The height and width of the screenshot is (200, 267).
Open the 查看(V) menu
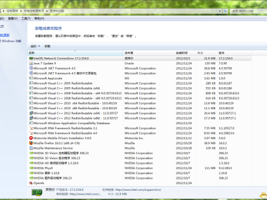tap(13, 19)
